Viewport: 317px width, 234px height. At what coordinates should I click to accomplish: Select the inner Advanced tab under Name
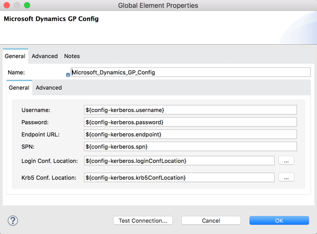[x=49, y=87]
